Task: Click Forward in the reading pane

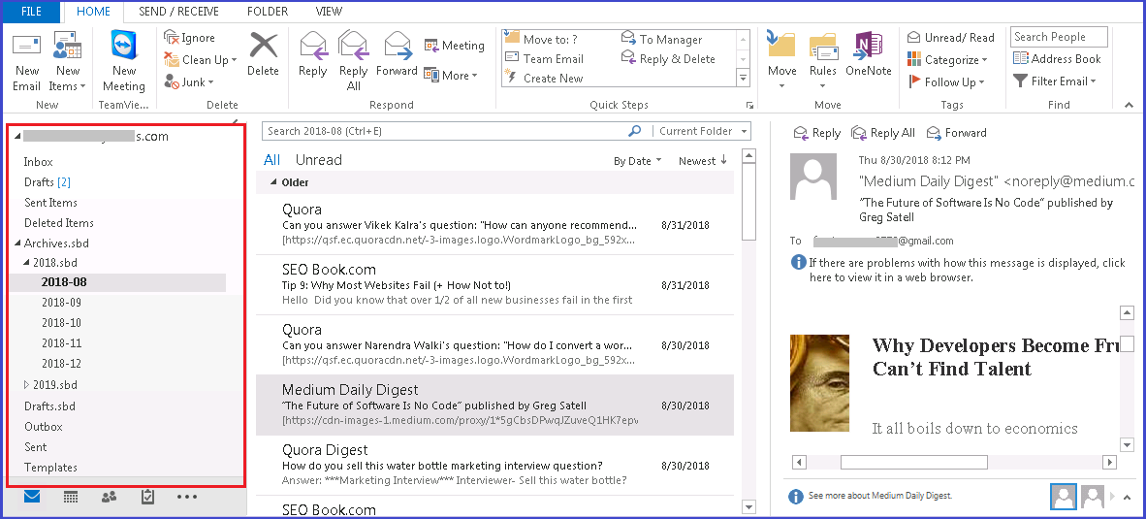Action: tap(956, 132)
